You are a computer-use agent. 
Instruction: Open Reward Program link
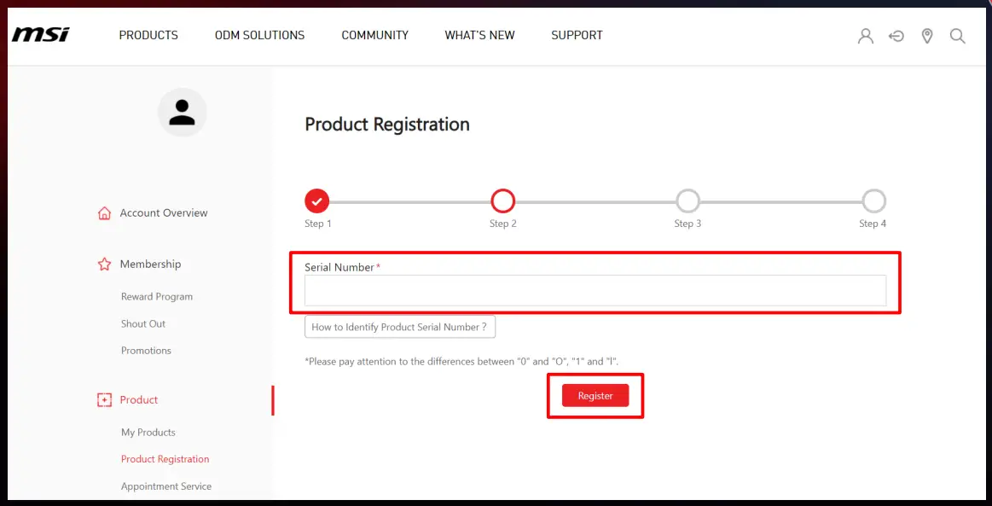157,297
